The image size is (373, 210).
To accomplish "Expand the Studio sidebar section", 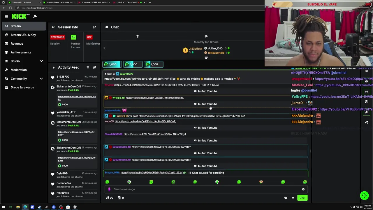I will [41, 61].
